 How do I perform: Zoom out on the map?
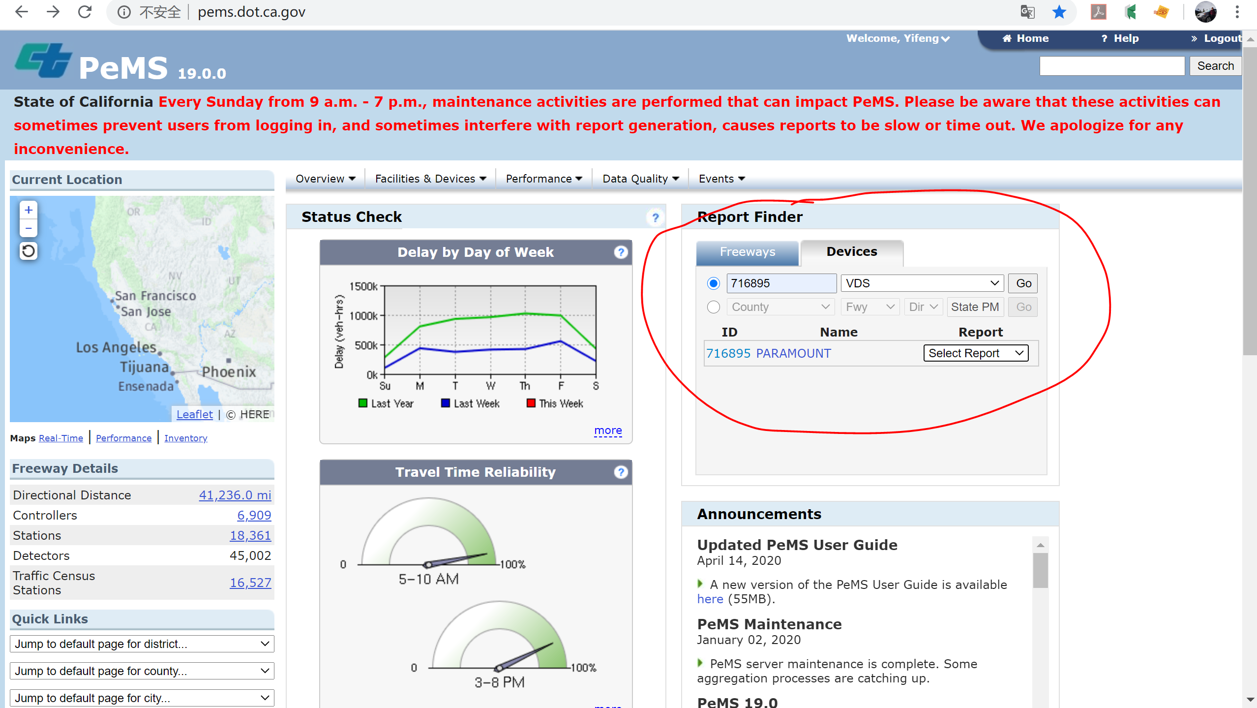pyautogui.click(x=29, y=228)
